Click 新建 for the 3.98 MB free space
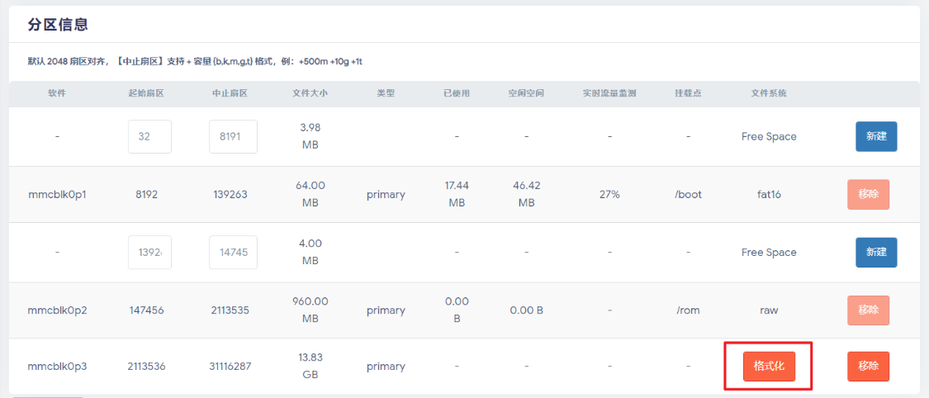The image size is (929, 398). 875,136
